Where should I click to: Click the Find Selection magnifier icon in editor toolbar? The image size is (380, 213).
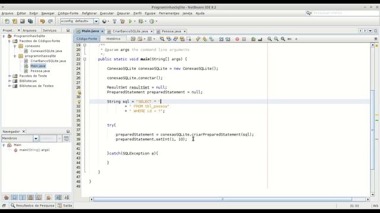(x=162, y=39)
